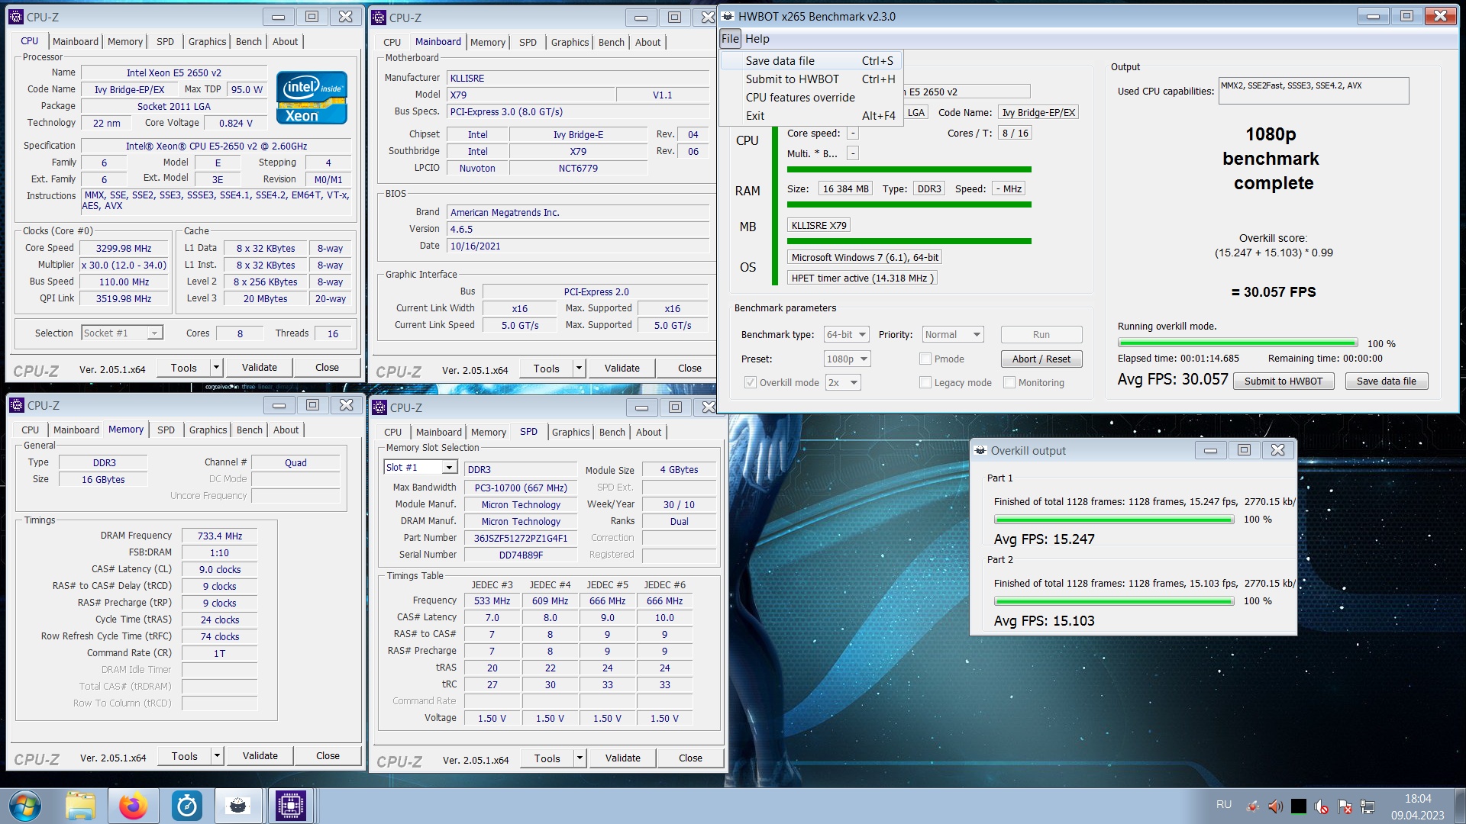Activate the purple CPU-Z chip taskbar icon
The width and height of the screenshot is (1466, 824).
(291, 806)
